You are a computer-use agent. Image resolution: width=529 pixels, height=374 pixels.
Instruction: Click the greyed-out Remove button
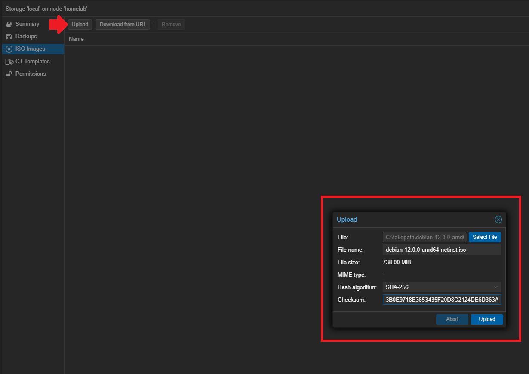point(171,25)
